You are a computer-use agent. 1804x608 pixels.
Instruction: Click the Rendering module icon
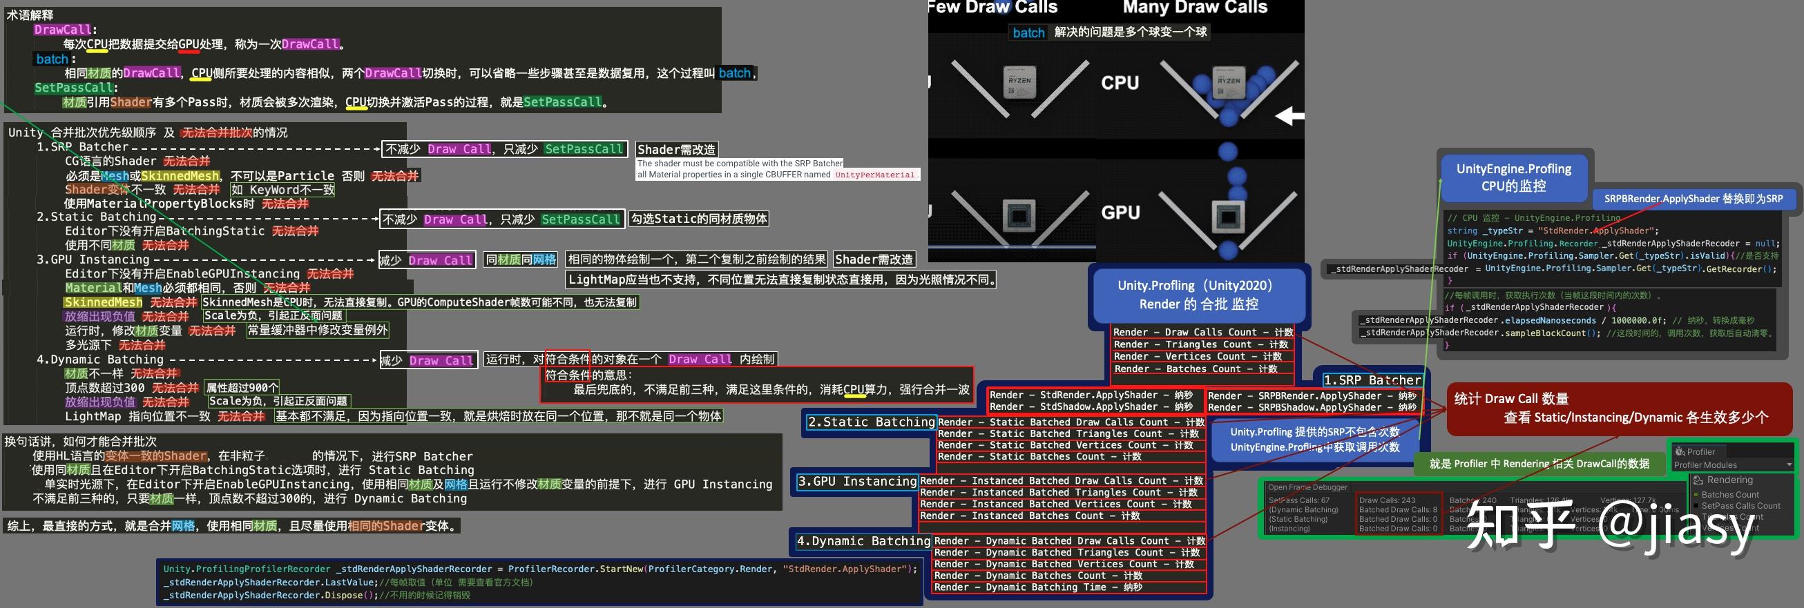pyautogui.click(x=1698, y=480)
